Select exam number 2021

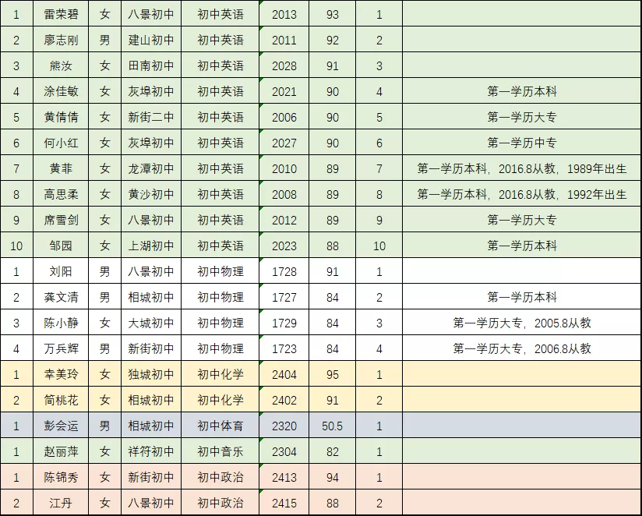click(x=284, y=92)
